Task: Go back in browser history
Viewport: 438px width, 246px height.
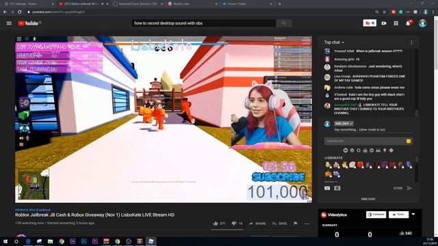Action: (5, 12)
